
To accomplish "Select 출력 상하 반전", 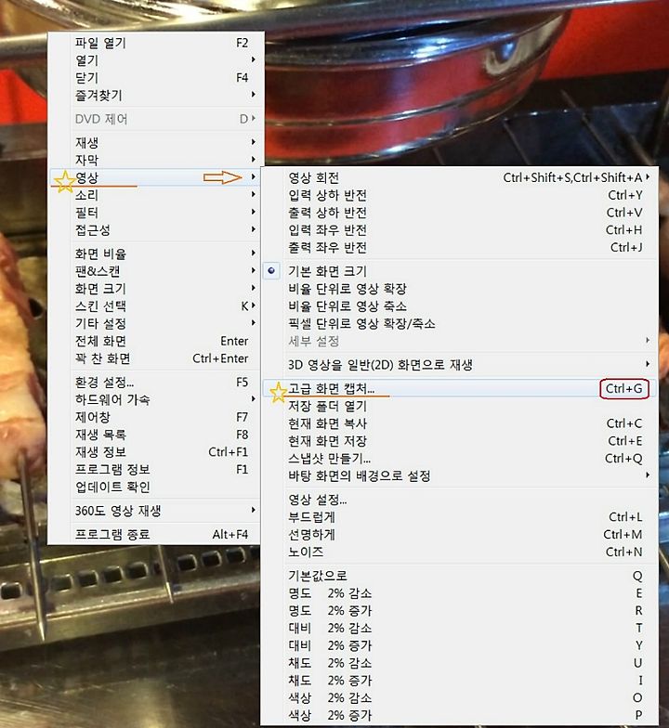I will click(x=459, y=212).
